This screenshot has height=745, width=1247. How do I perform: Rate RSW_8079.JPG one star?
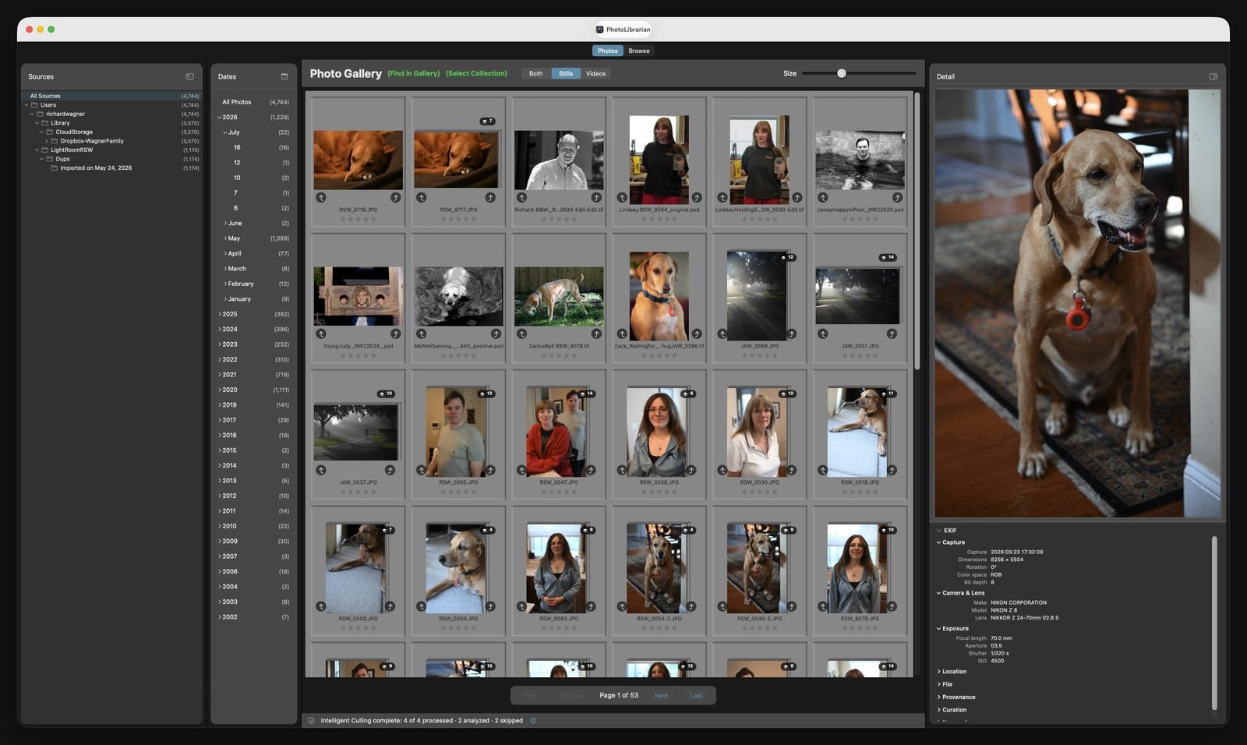tap(845, 628)
